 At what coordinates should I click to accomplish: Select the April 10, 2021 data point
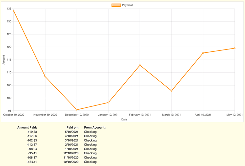(203, 53)
